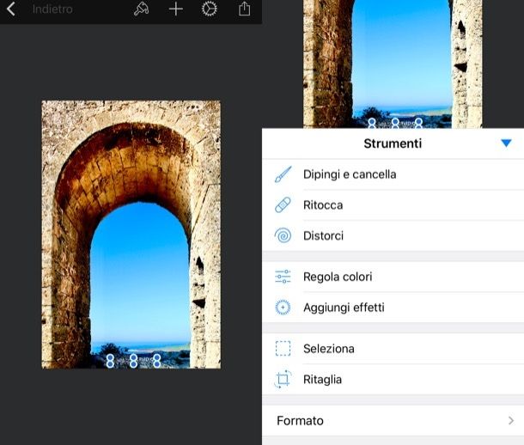
Task: Select the spiral icon for Distorci
Action: coord(283,235)
